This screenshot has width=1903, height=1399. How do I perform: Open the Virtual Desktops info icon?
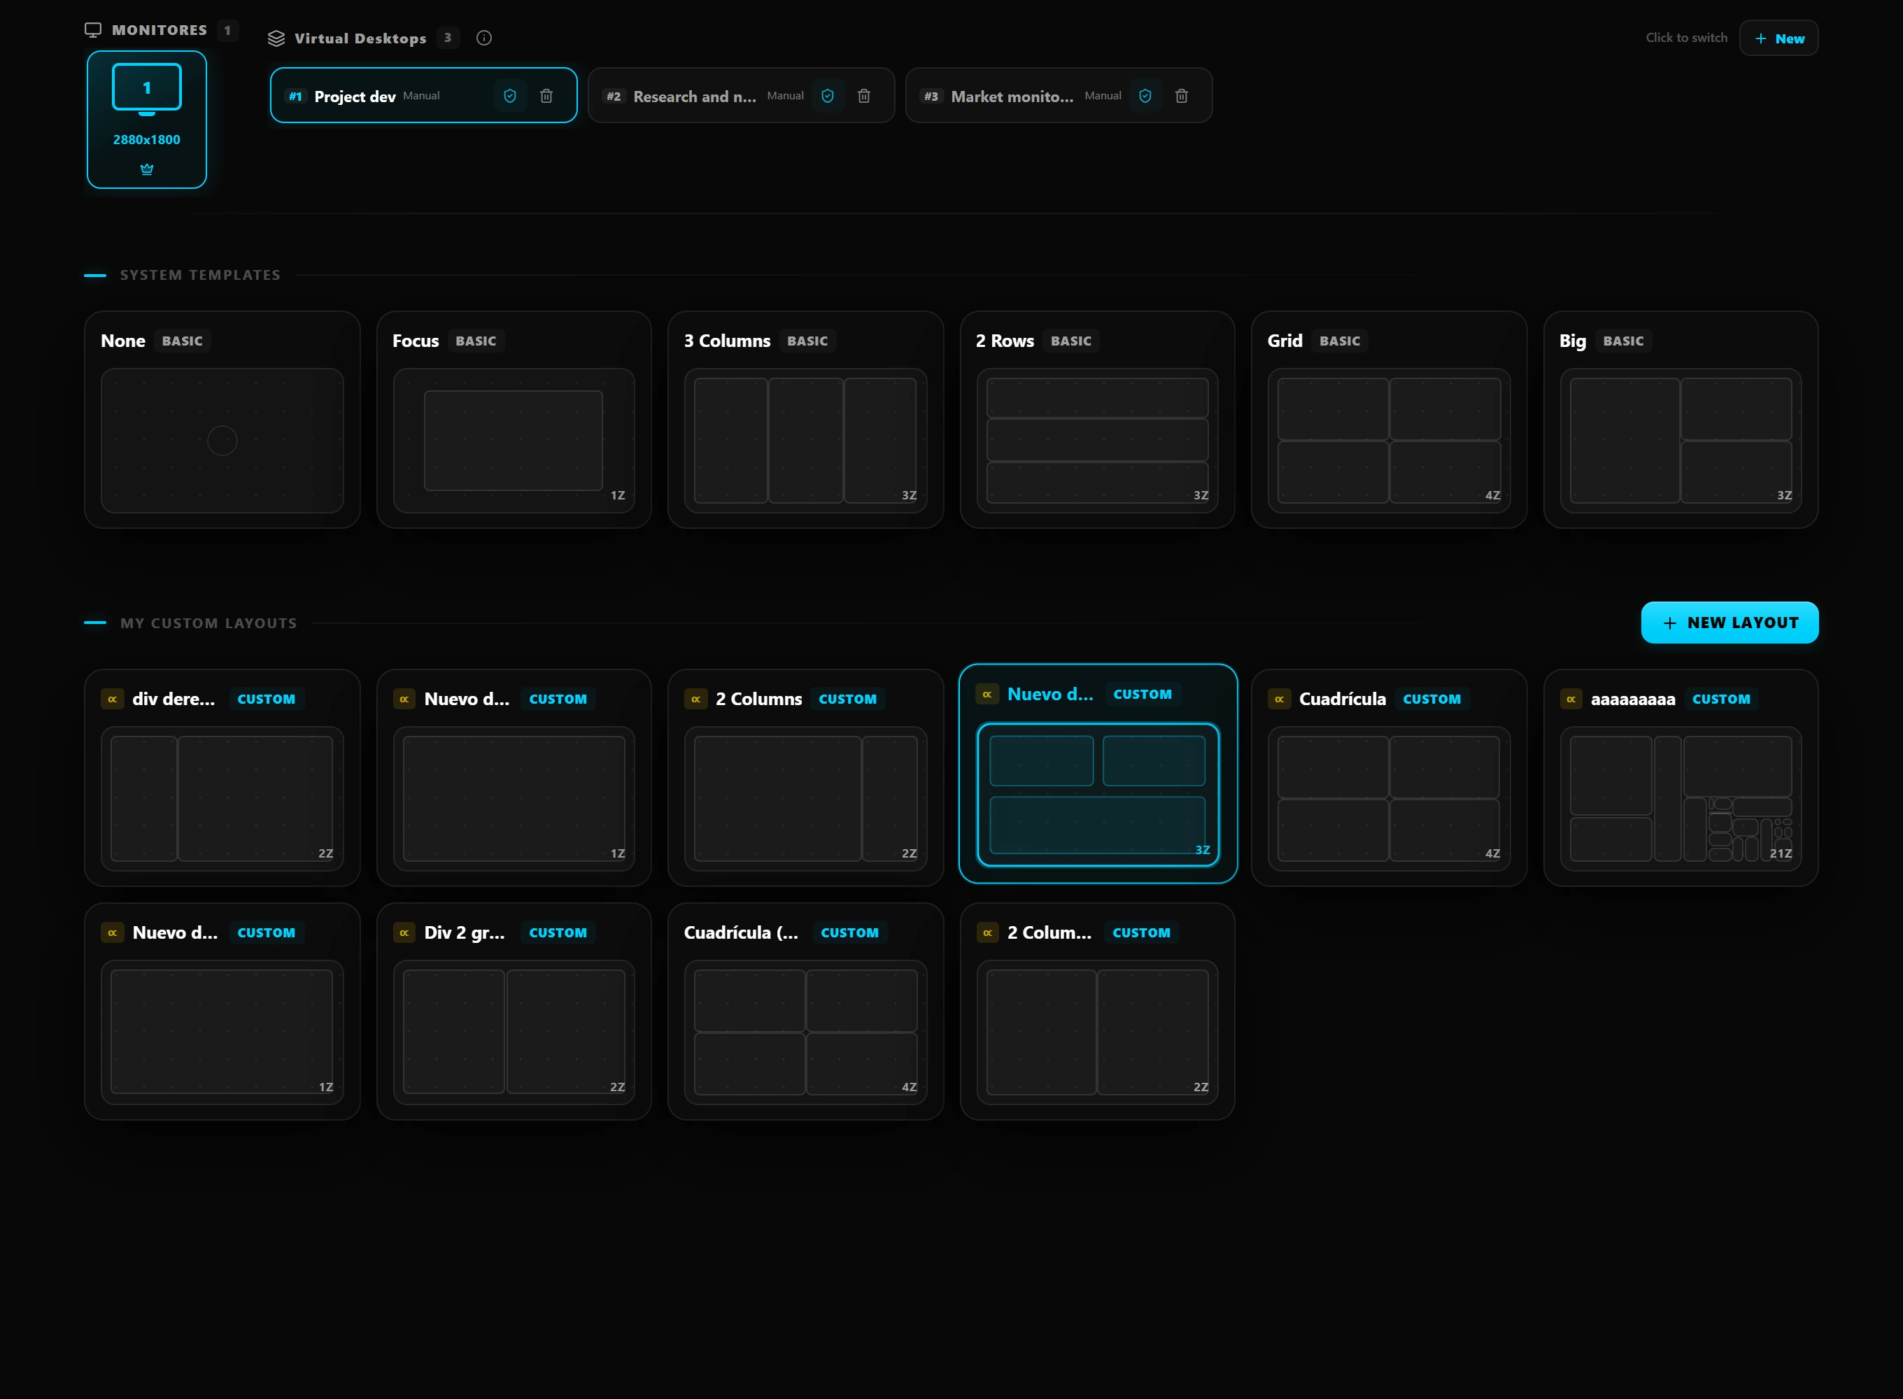click(483, 37)
